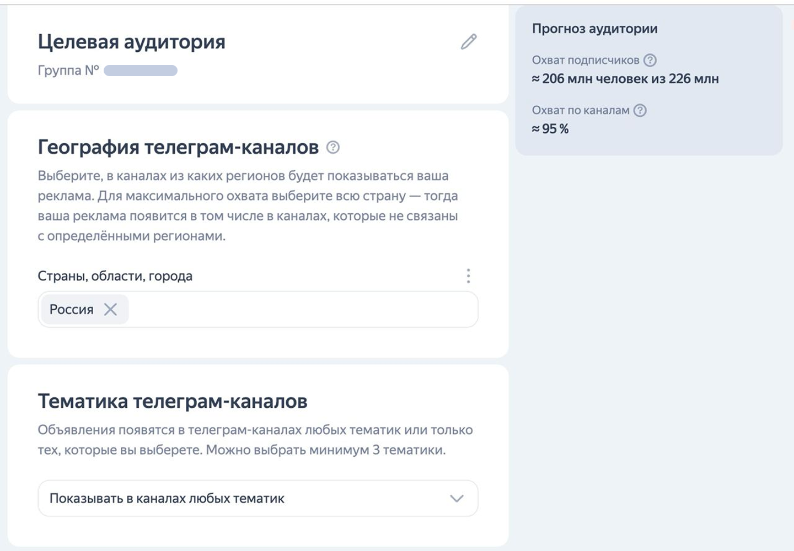
Task: Click into the regions input field
Action: point(258,309)
